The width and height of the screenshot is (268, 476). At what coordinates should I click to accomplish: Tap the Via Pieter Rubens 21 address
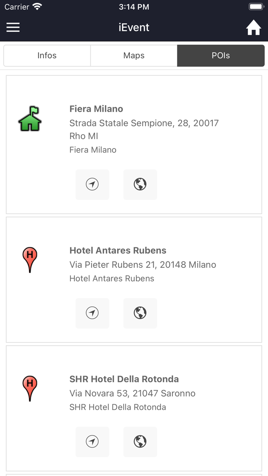143,265
